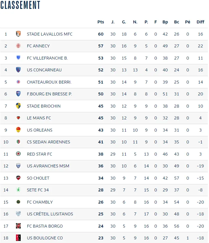Image resolution: width=209 pixels, height=243 pixels.
Task: Click the US Concarneau team logo
Action: coord(18,70)
